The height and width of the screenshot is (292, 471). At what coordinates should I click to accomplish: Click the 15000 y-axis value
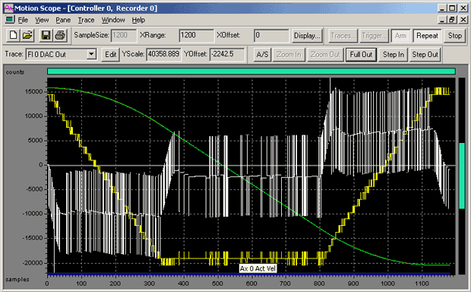[33, 92]
